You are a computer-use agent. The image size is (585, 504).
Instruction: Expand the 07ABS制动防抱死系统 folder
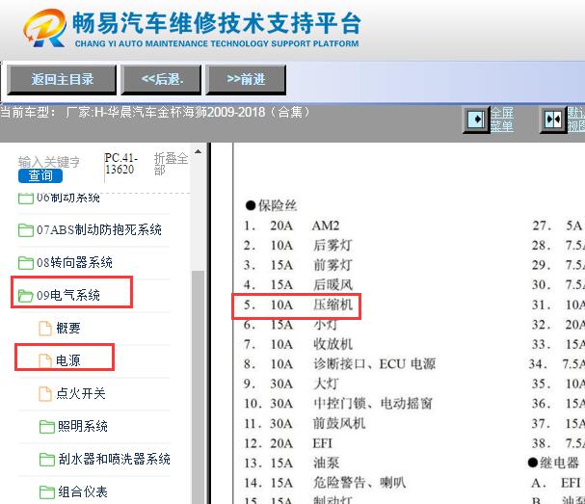[99, 229]
